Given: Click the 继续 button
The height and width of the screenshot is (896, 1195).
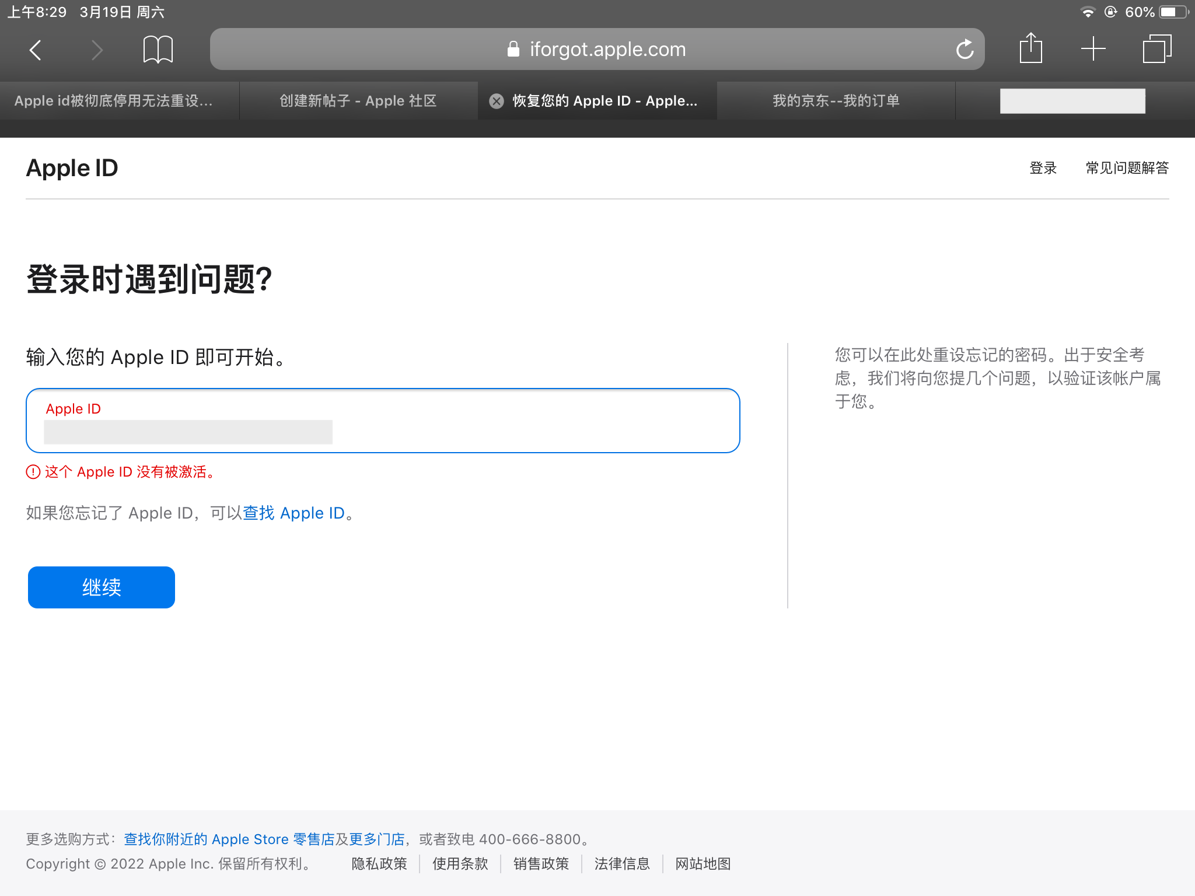Looking at the screenshot, I should click(x=102, y=587).
